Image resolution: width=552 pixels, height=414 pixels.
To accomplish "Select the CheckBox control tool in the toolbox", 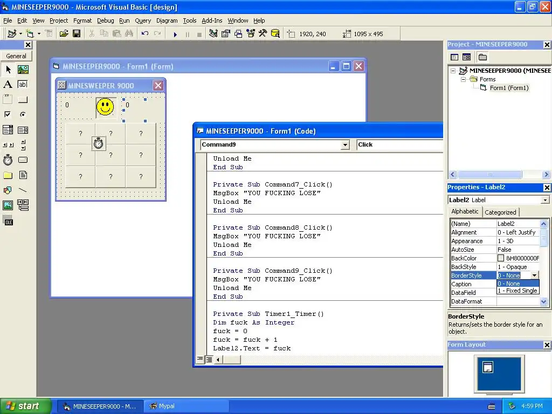I will pyautogui.click(x=8, y=114).
